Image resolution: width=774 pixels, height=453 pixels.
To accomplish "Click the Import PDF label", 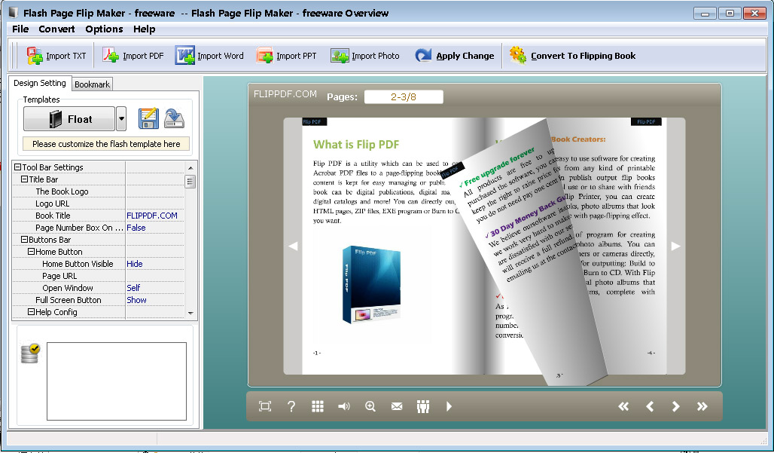I will (x=143, y=56).
